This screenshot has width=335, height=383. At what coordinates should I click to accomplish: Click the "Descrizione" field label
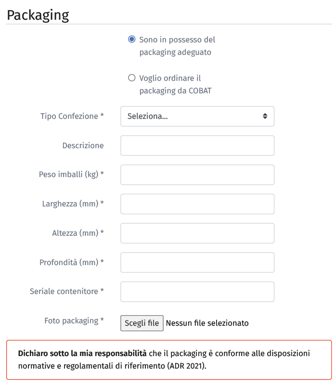pyautogui.click(x=83, y=145)
